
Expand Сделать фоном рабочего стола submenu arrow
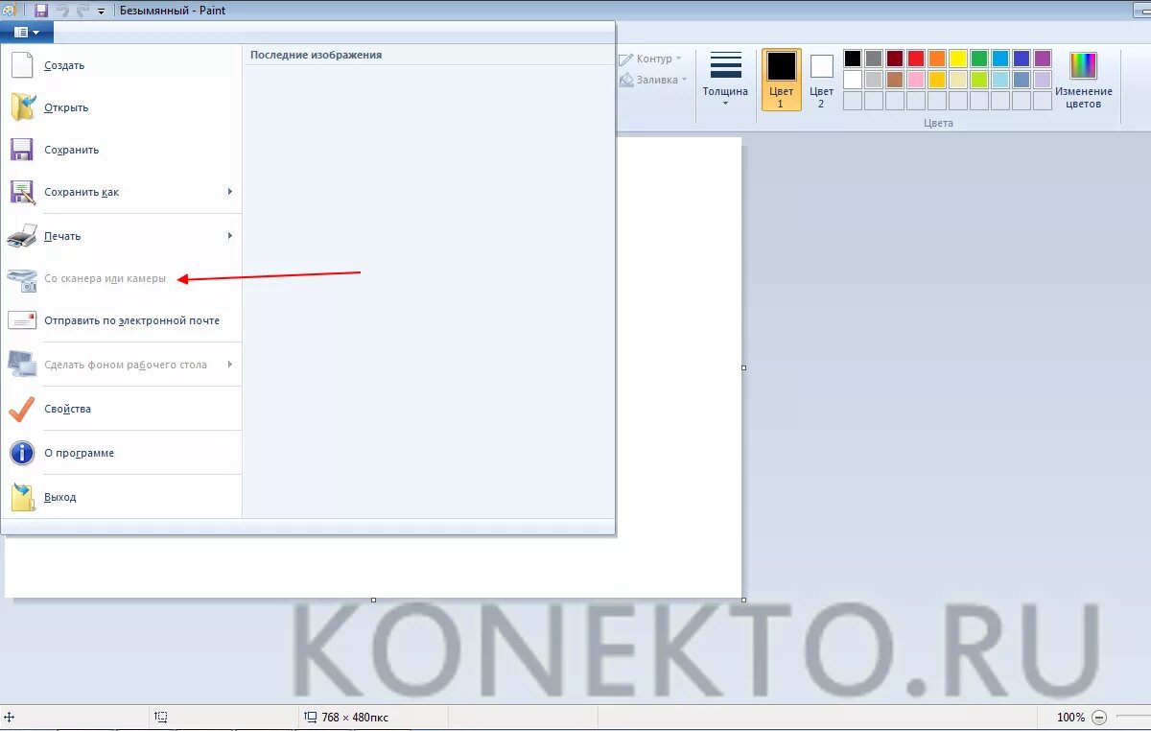tap(230, 365)
